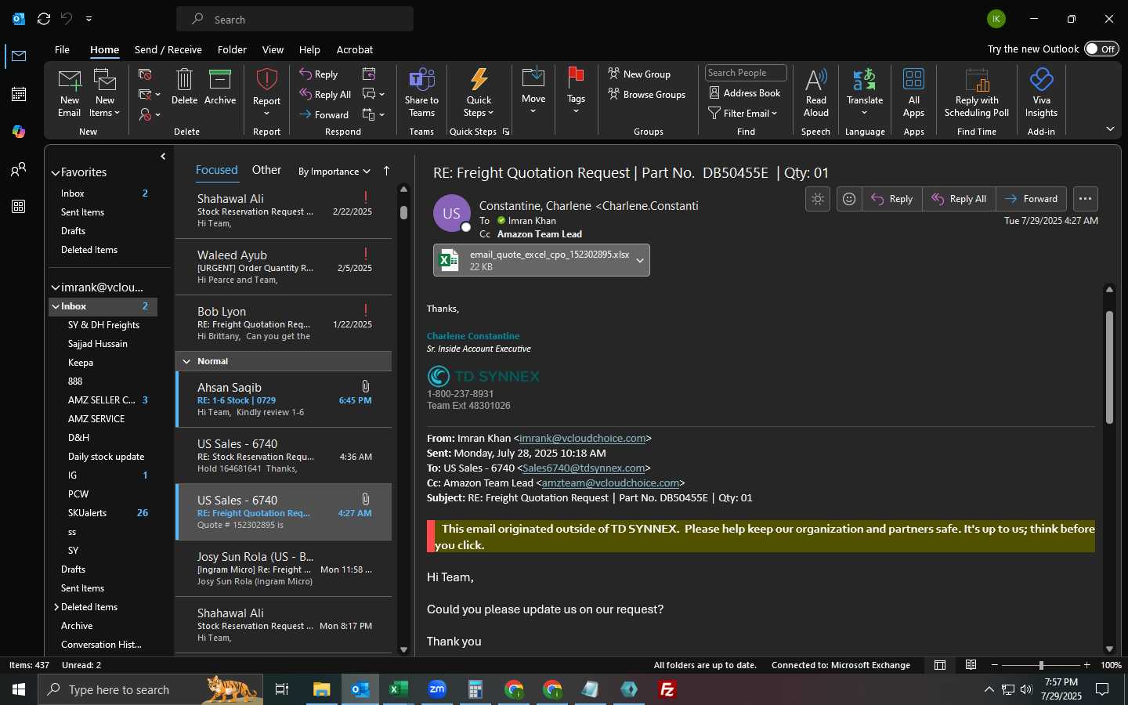Screen dimensions: 1128x705
Task: Share to Teams
Action: pos(421,92)
